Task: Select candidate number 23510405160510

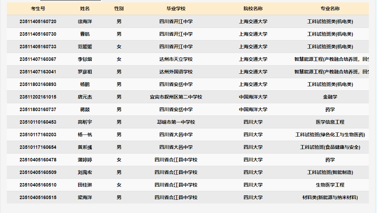Action: point(38,185)
